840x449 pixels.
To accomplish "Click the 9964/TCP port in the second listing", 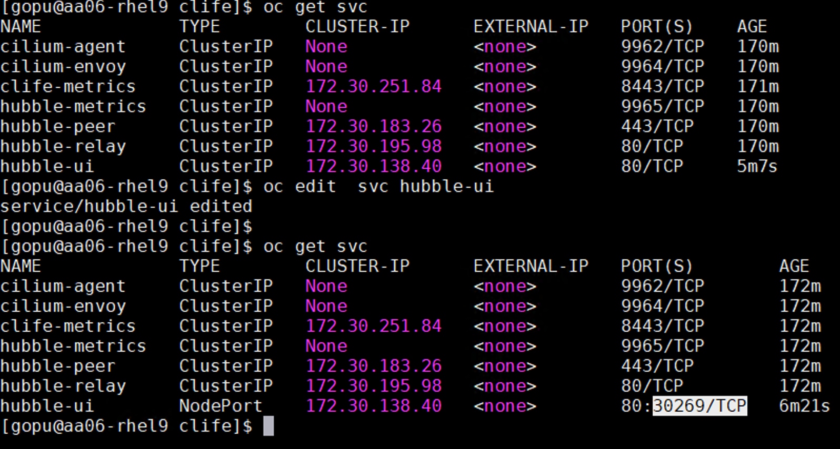I will point(662,306).
